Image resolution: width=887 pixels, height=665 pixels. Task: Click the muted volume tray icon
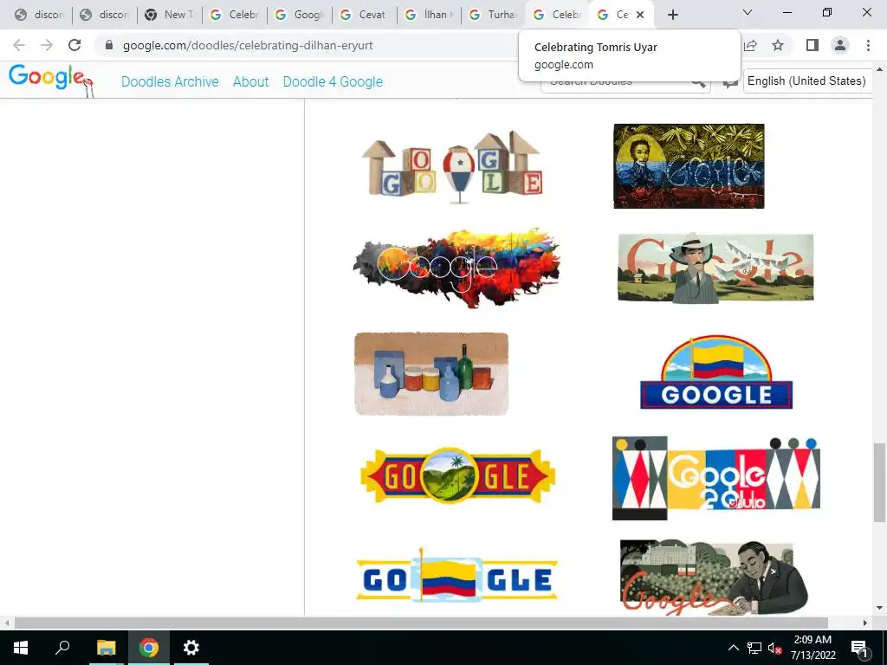pyautogui.click(x=775, y=648)
